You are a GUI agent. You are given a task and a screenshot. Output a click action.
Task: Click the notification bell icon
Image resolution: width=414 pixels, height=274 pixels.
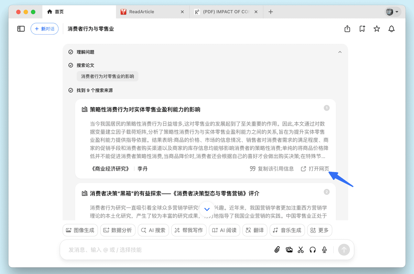(x=391, y=29)
